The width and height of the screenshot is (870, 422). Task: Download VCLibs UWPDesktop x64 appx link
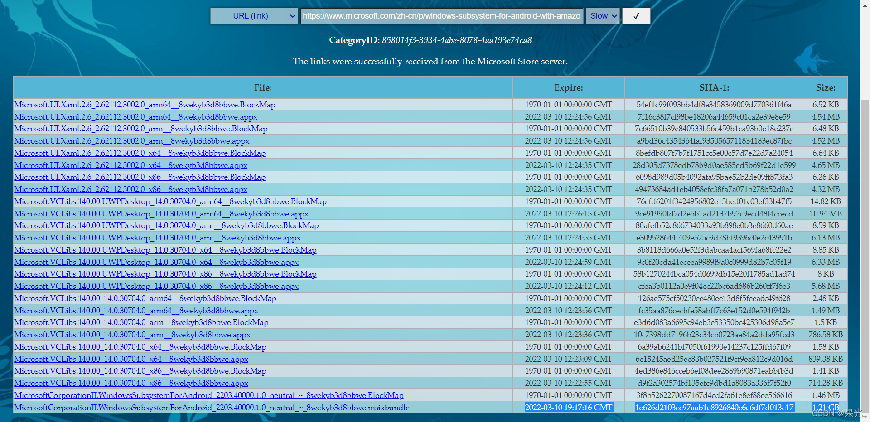point(156,262)
